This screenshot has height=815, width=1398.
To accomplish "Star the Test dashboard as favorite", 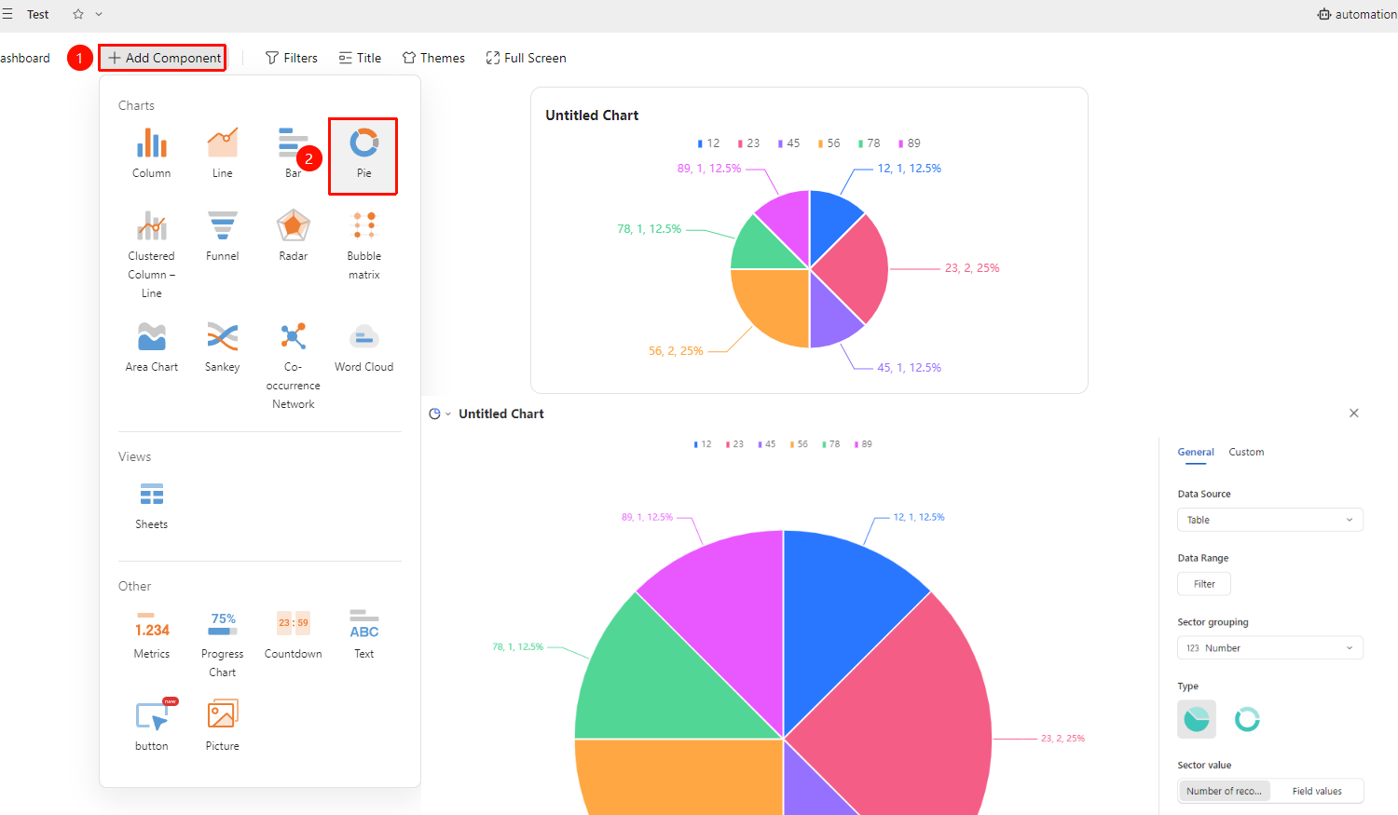I will click(78, 14).
